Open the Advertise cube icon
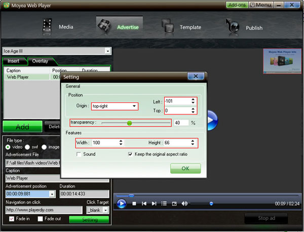Image resolution: width=304 pixels, height=232 pixels. pos(104,25)
